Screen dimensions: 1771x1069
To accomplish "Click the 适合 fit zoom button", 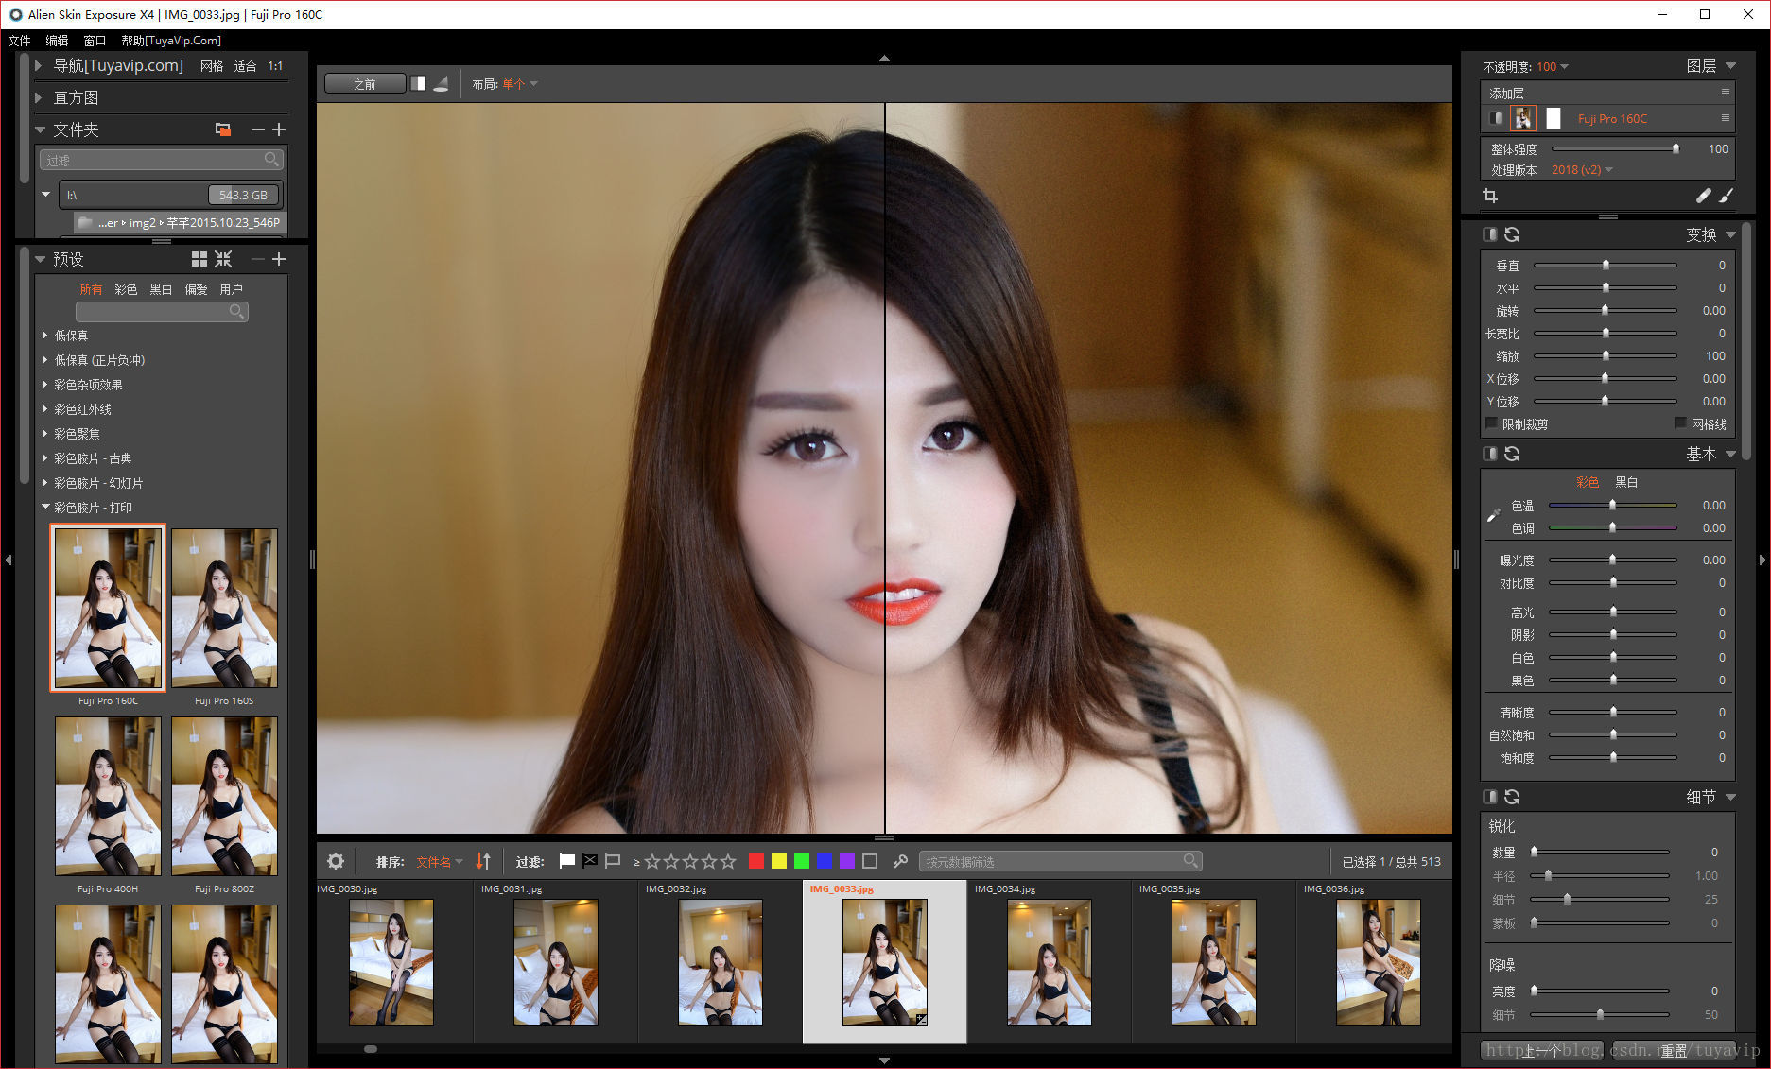I will click(x=245, y=66).
